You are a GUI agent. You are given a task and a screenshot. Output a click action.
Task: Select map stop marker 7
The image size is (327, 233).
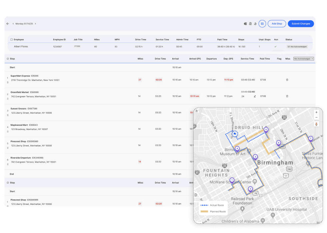(311, 139)
